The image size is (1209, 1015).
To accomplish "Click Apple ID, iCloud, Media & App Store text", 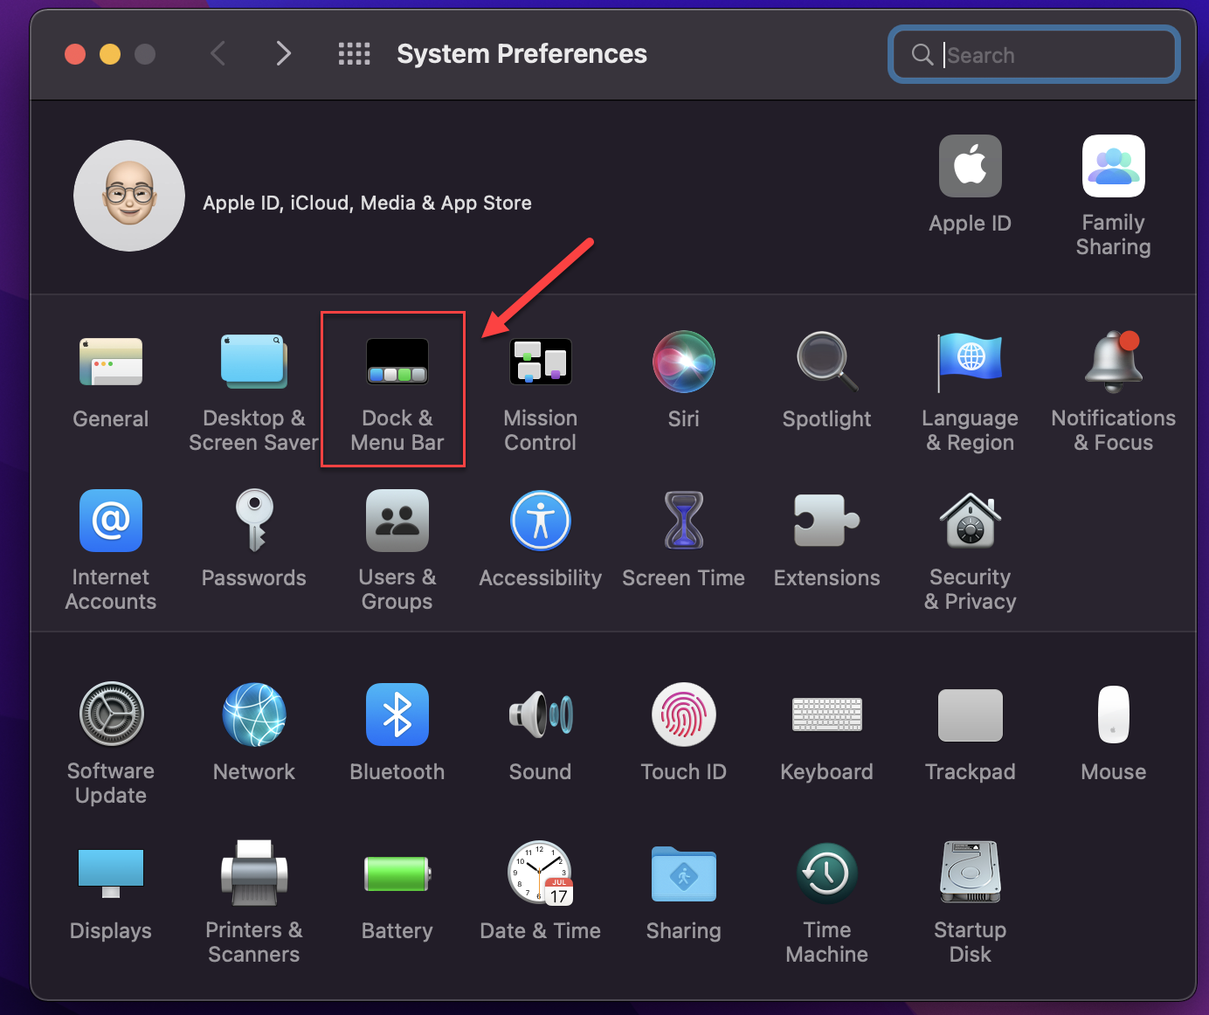I will pos(367,203).
